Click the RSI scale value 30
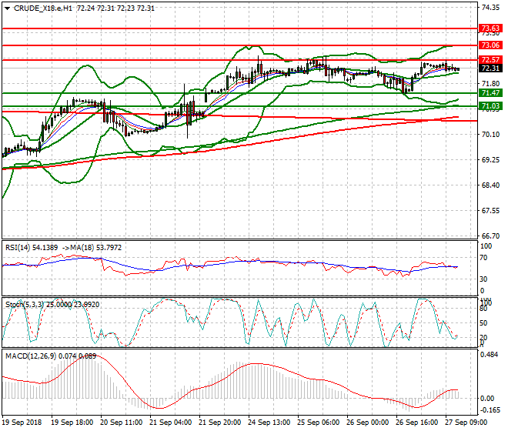The height and width of the screenshot is (431, 508). click(x=483, y=279)
